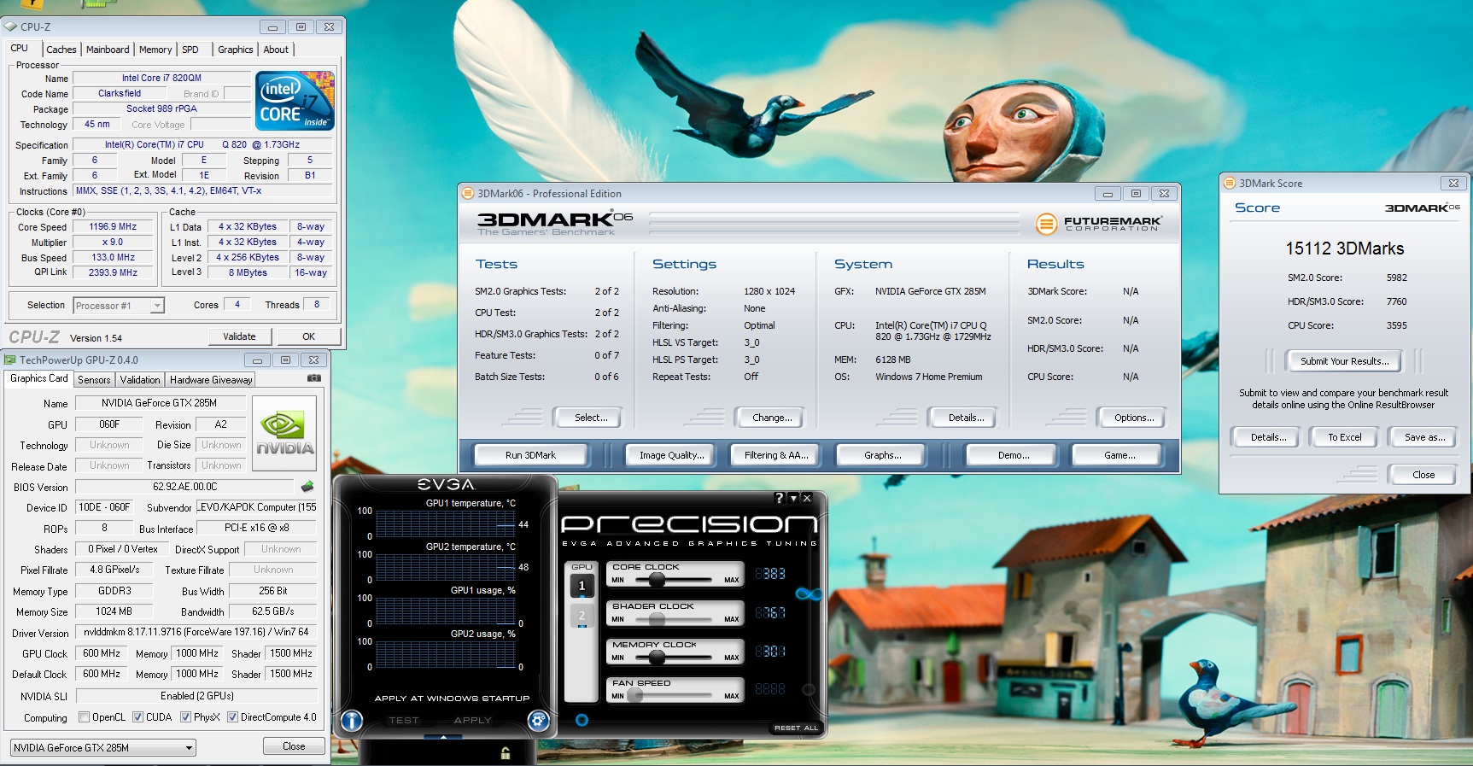Click the Validate button in CPU-Z
The image size is (1473, 766).
click(239, 336)
